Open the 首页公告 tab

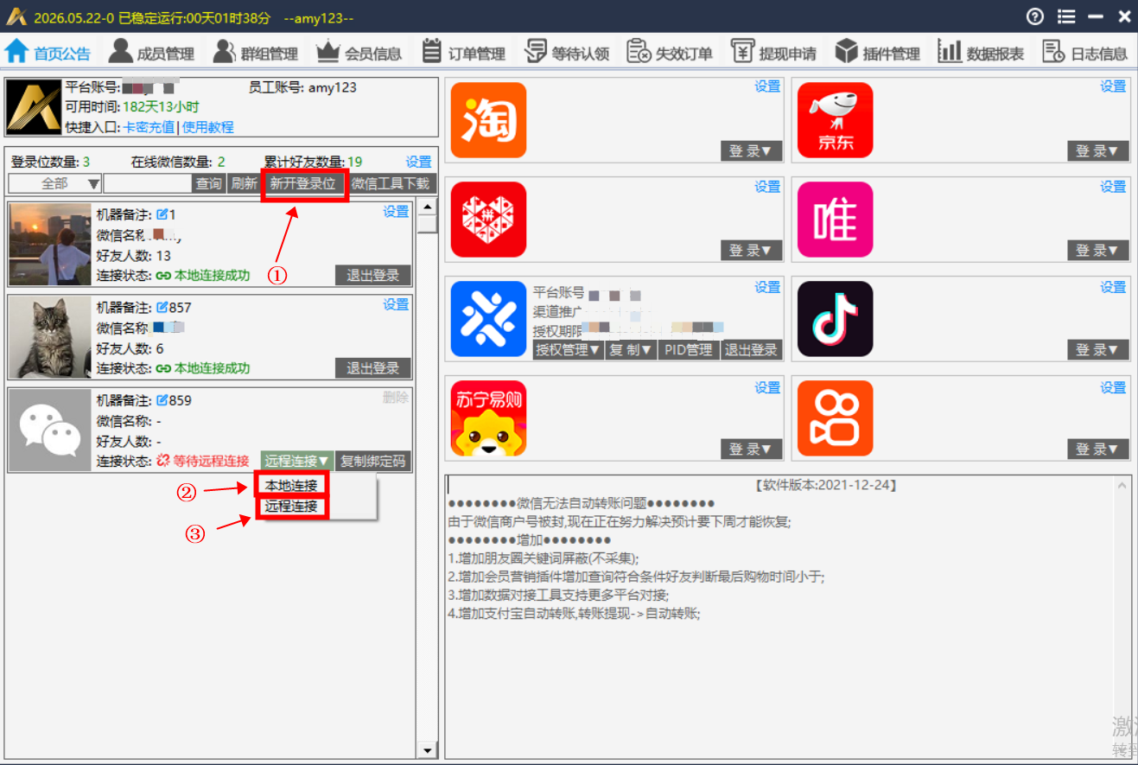(48, 52)
